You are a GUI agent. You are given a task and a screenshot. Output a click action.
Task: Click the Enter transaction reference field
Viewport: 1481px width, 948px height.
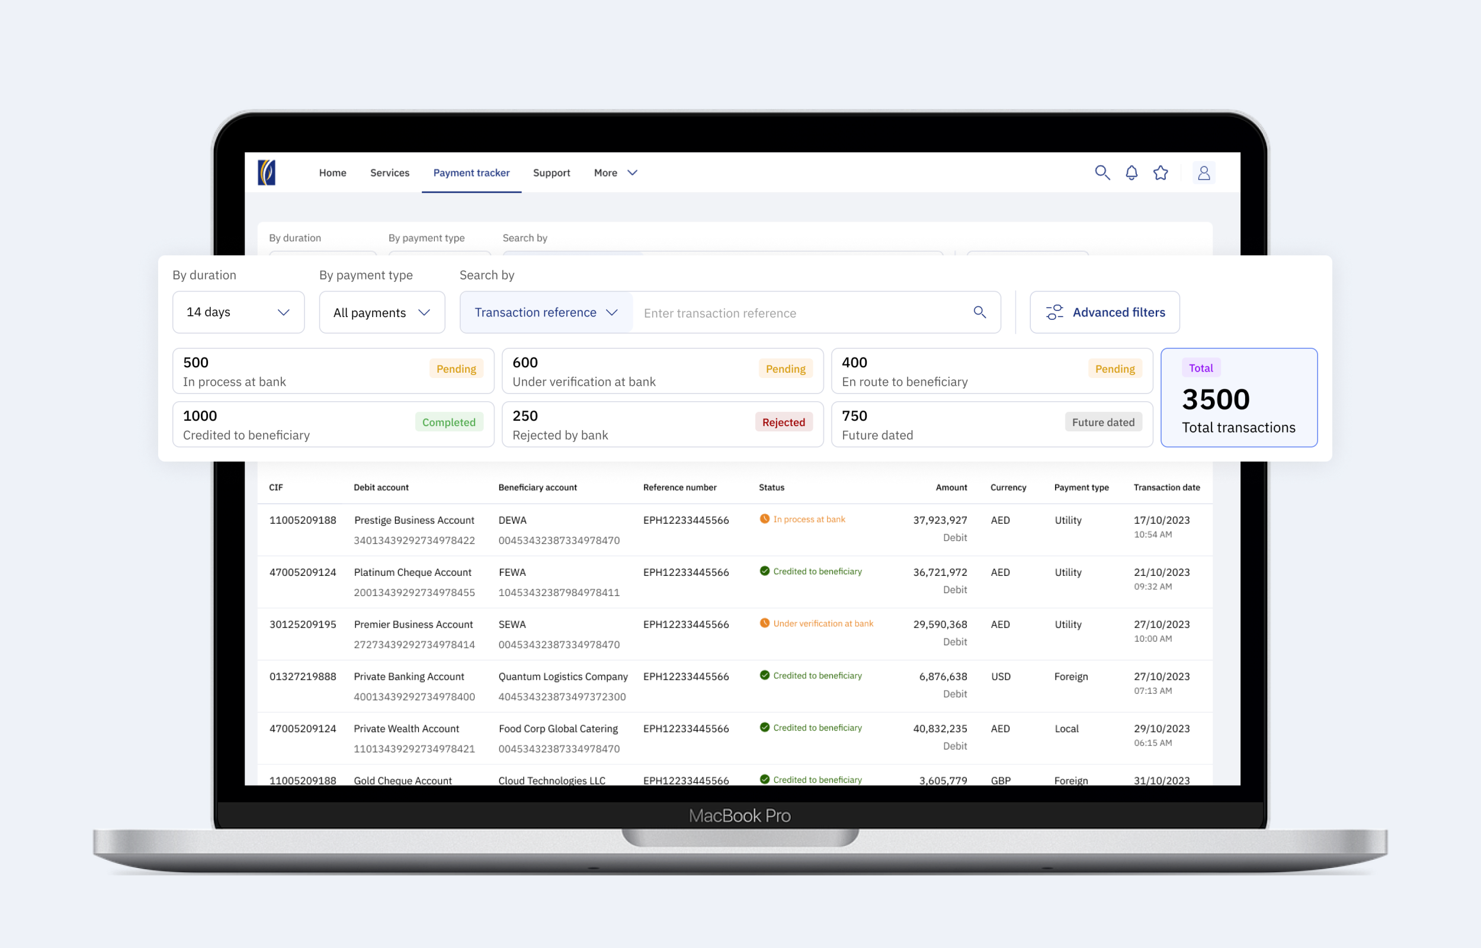pyautogui.click(x=800, y=313)
